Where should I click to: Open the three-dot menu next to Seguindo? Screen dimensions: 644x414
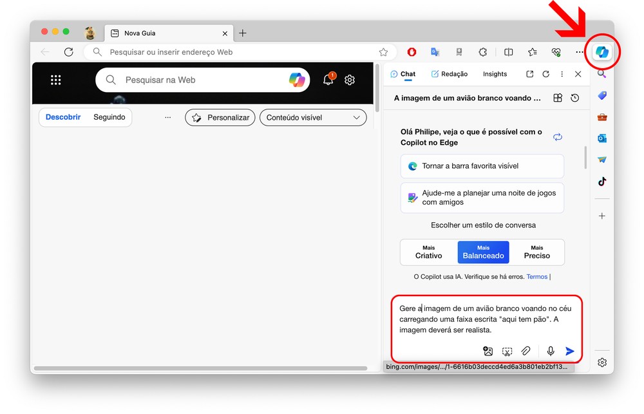tap(167, 117)
